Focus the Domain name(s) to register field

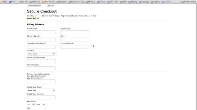41,82
